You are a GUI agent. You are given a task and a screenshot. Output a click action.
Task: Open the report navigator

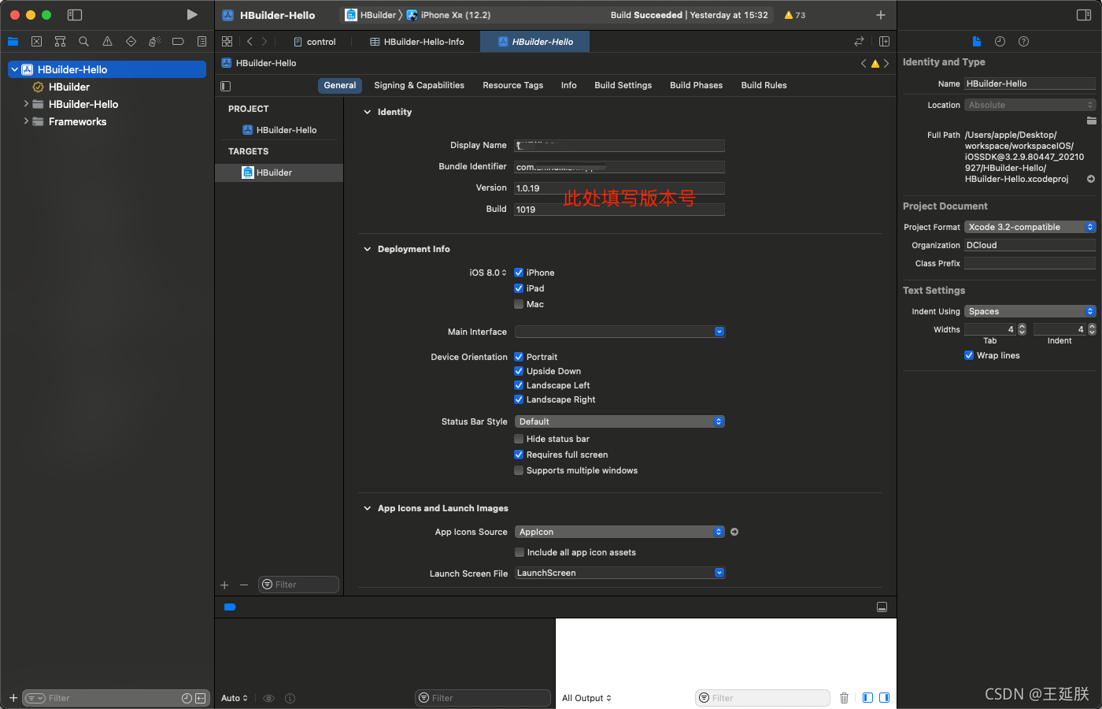tap(202, 42)
